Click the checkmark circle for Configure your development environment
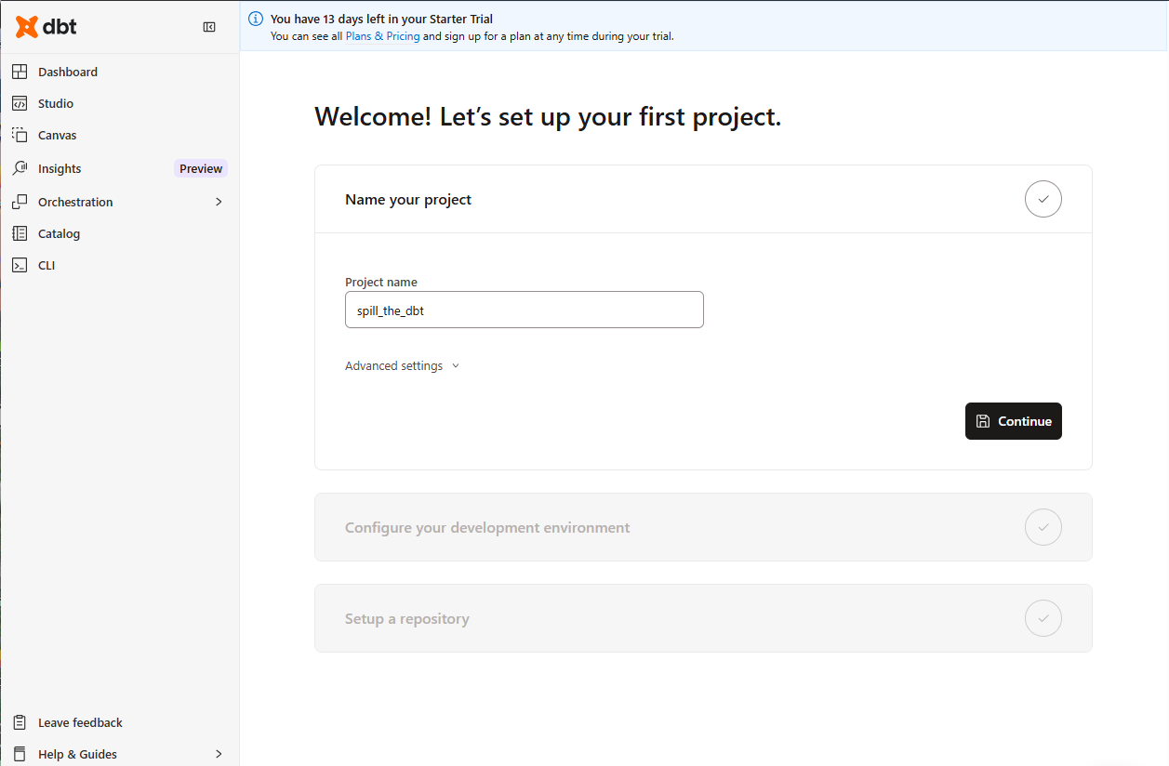1169x766 pixels. click(x=1043, y=527)
